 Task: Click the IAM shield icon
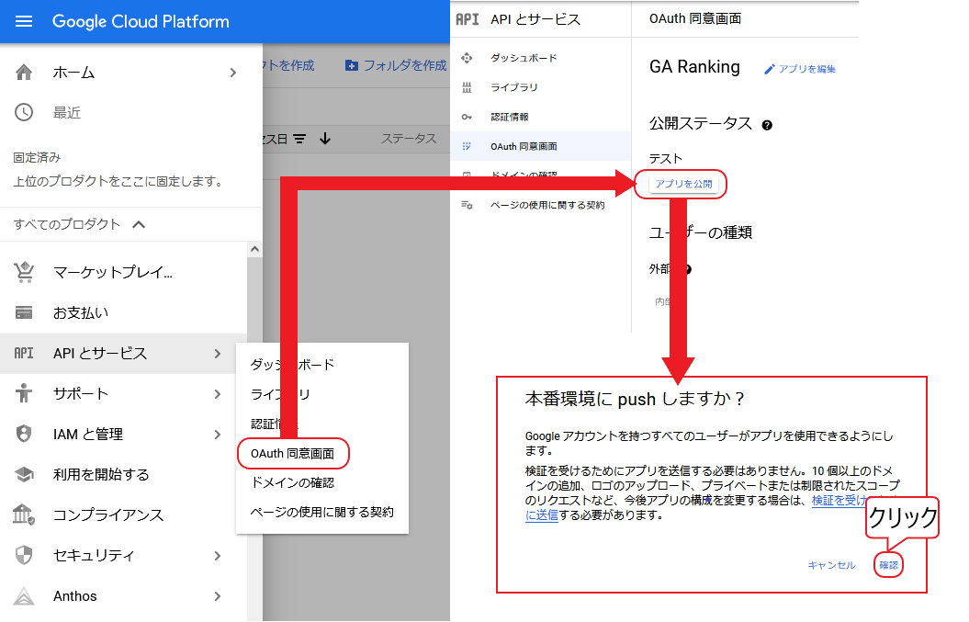coord(24,435)
